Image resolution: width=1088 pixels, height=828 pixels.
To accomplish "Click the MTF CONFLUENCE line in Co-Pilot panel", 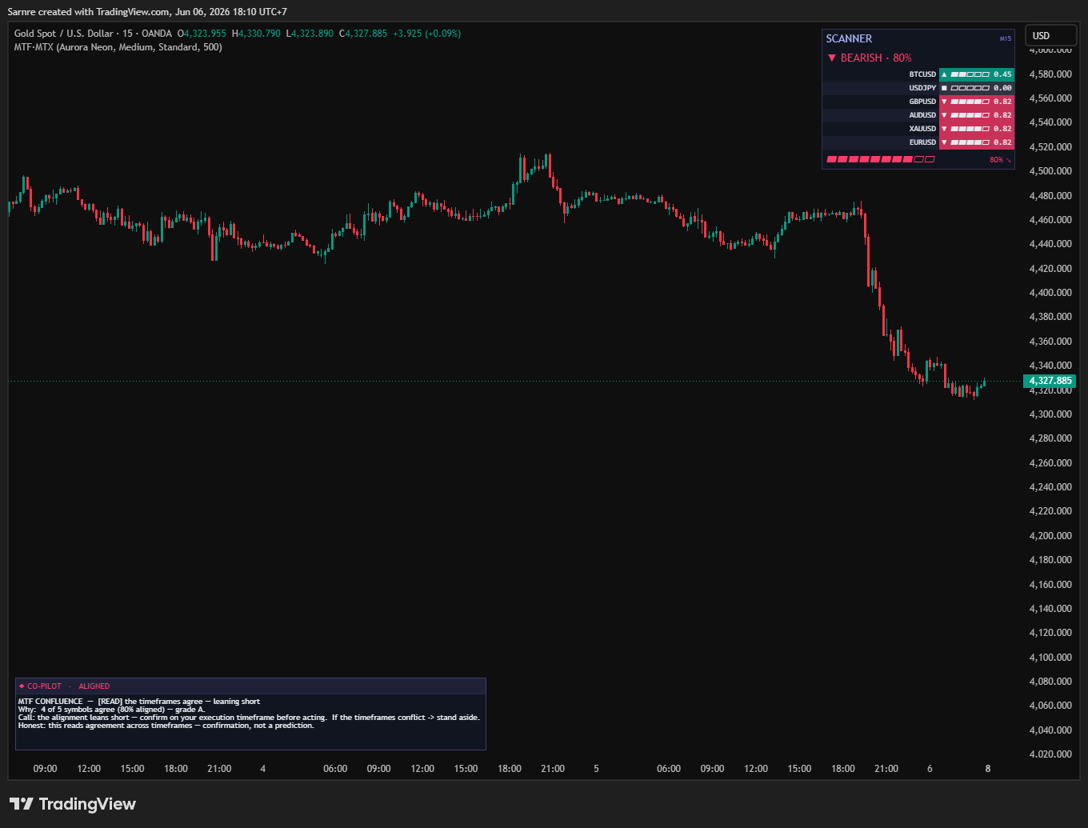I will tap(139, 702).
